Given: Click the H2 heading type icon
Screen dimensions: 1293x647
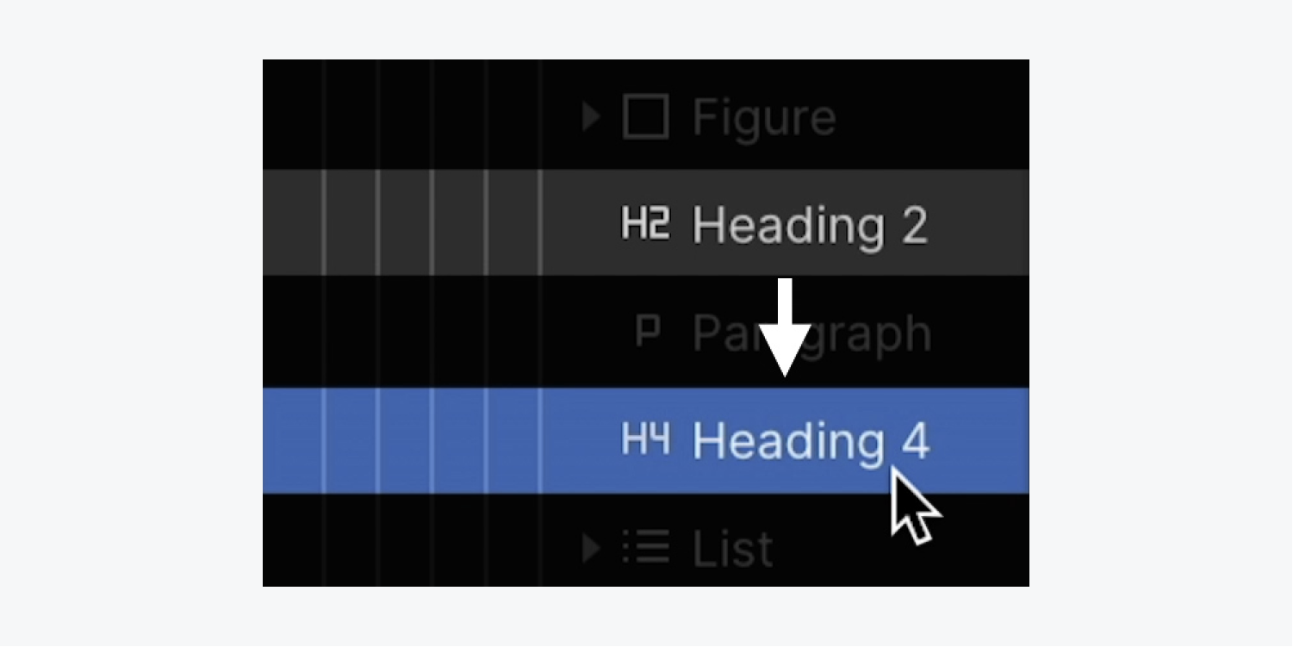Looking at the screenshot, I should [645, 224].
